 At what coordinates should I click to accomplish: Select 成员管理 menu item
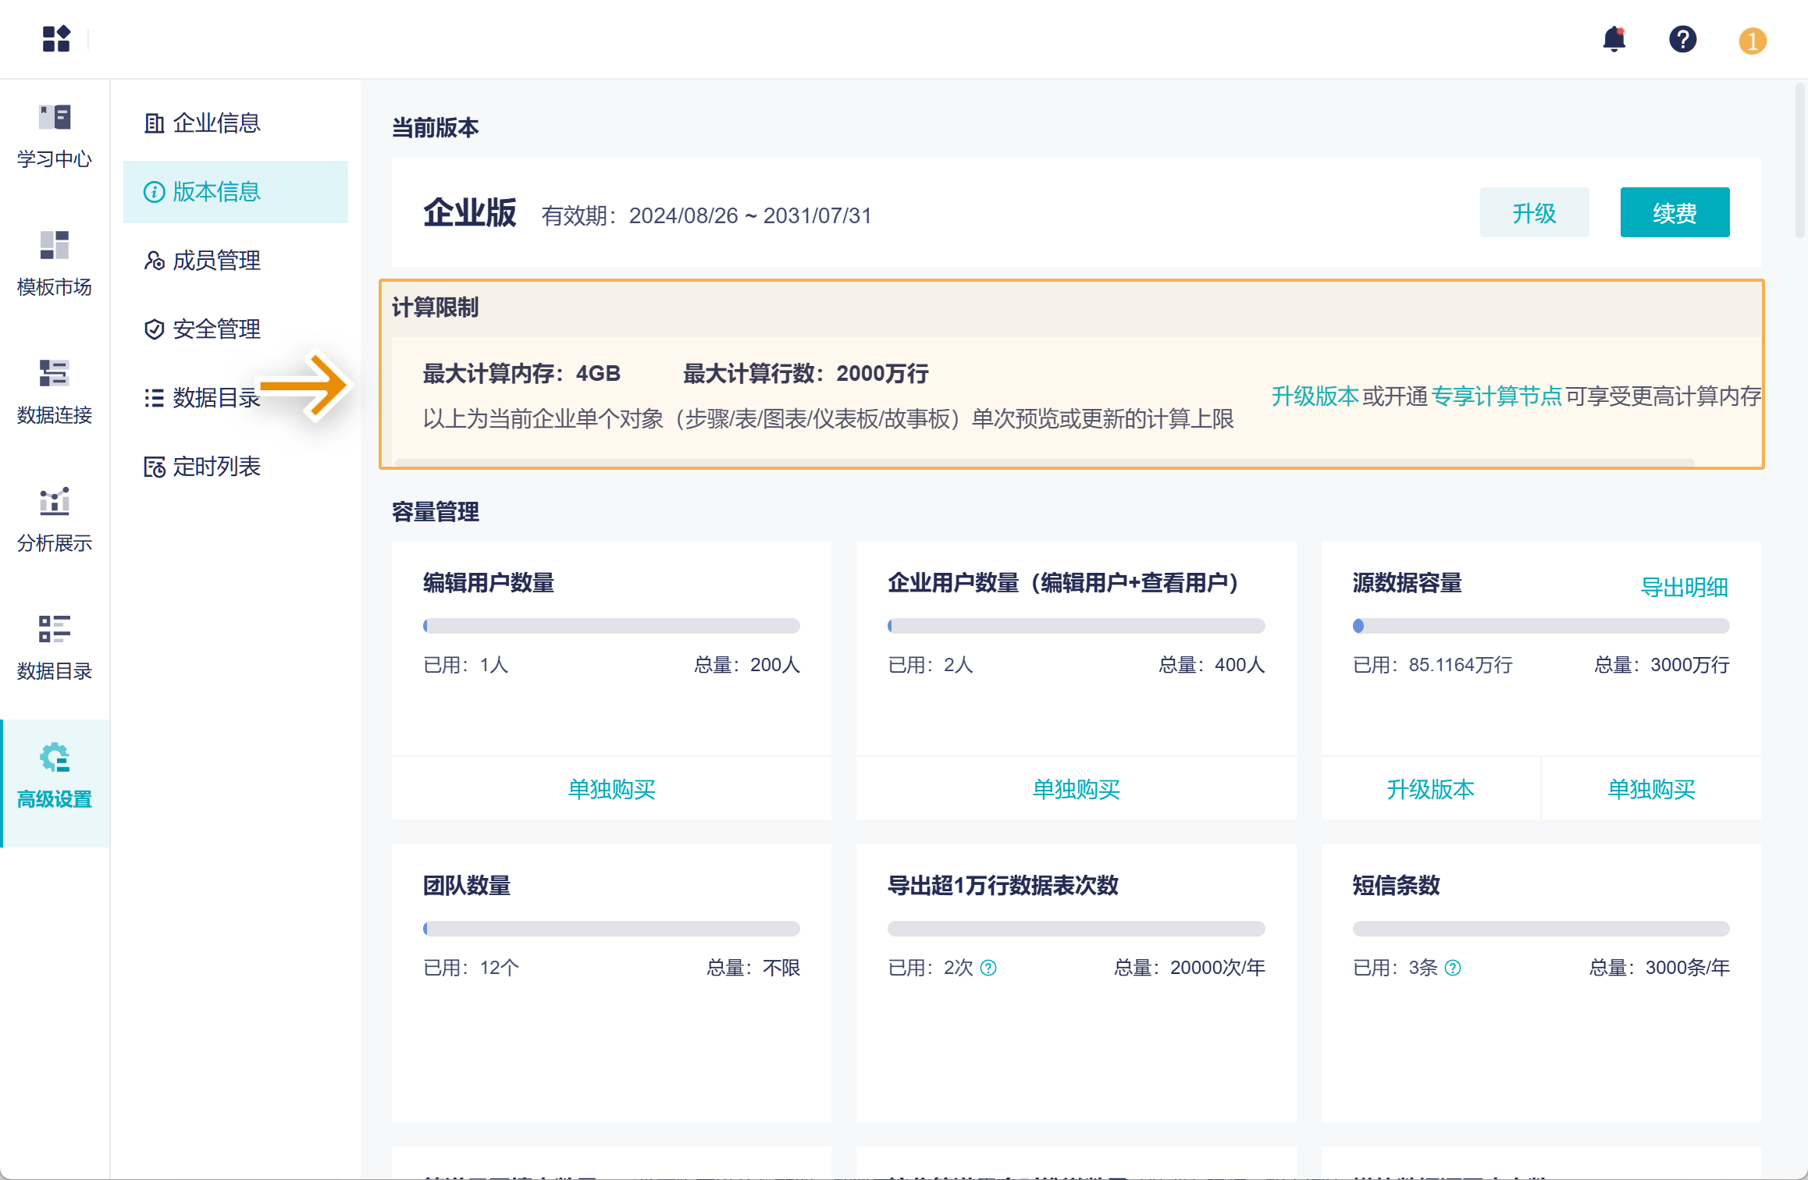tap(216, 260)
